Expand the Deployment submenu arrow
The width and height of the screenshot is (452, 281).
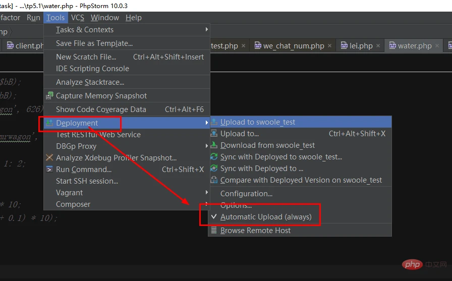[207, 123]
